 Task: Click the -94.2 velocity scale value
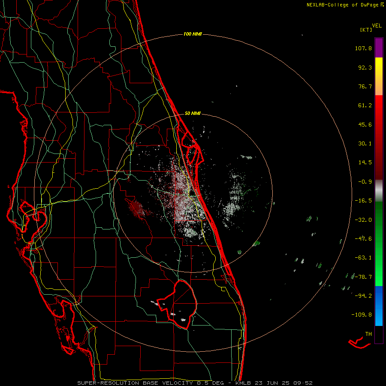363,296
